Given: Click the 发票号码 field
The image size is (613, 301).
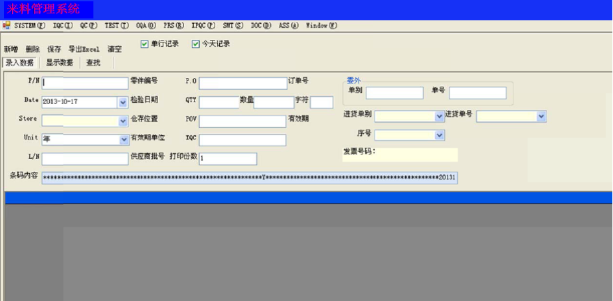Looking at the screenshot, I should pyautogui.click(x=400, y=154).
